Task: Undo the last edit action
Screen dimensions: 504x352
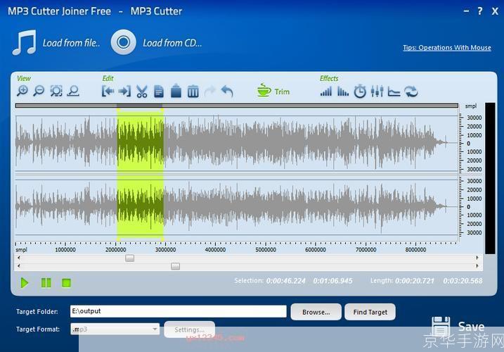Action: point(227,92)
